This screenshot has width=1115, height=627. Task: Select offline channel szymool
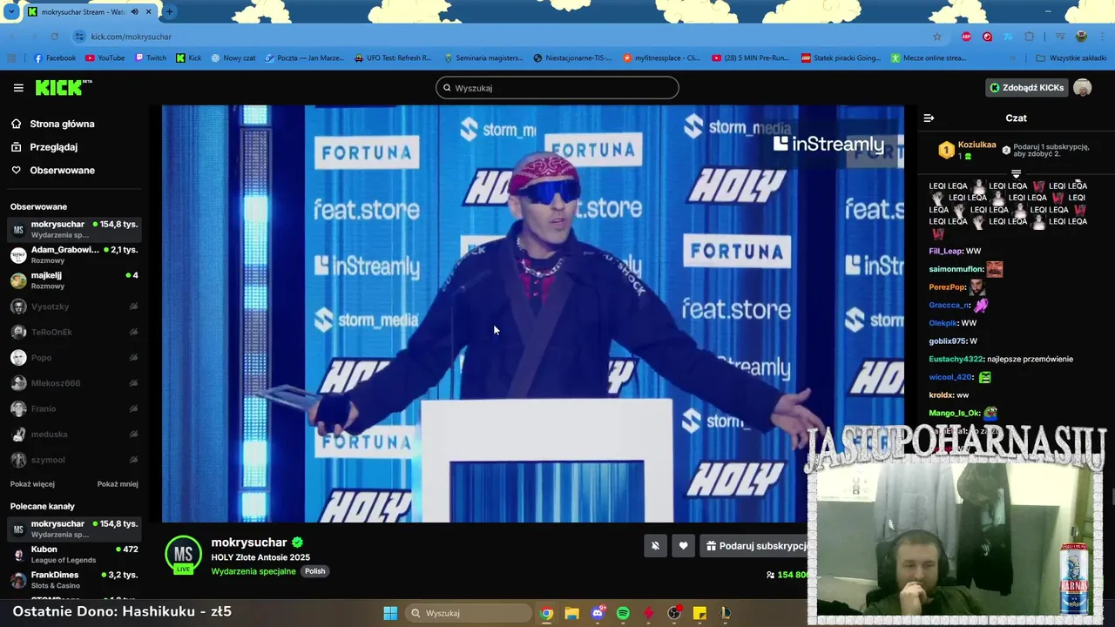(74, 460)
